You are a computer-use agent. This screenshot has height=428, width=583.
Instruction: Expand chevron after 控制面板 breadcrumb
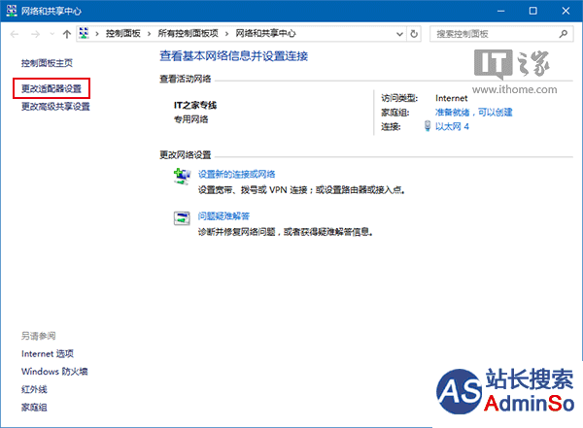pos(149,34)
